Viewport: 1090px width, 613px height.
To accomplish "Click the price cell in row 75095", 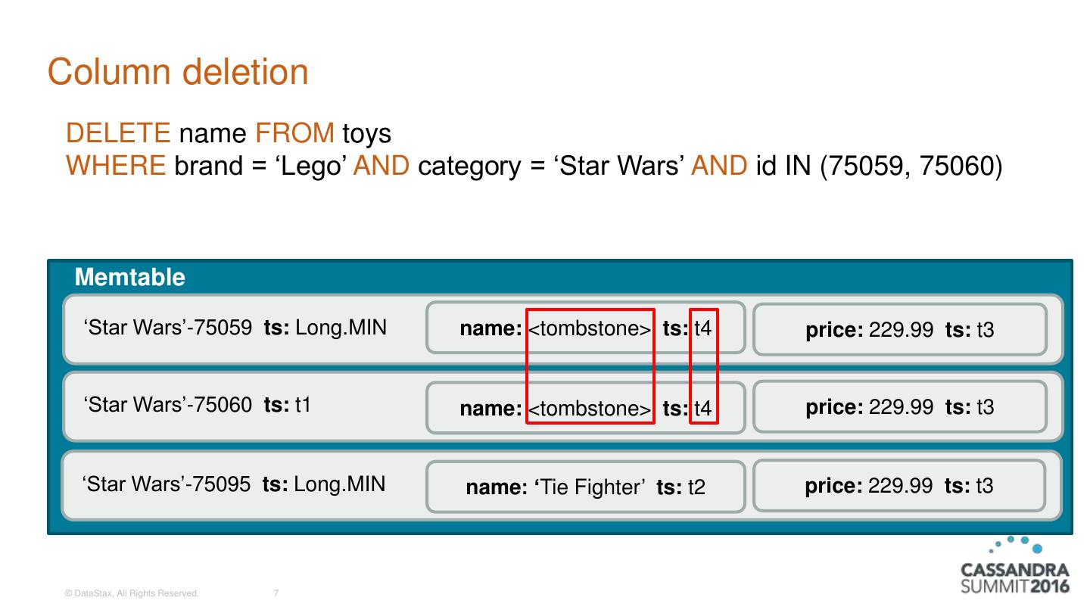I will click(x=898, y=485).
